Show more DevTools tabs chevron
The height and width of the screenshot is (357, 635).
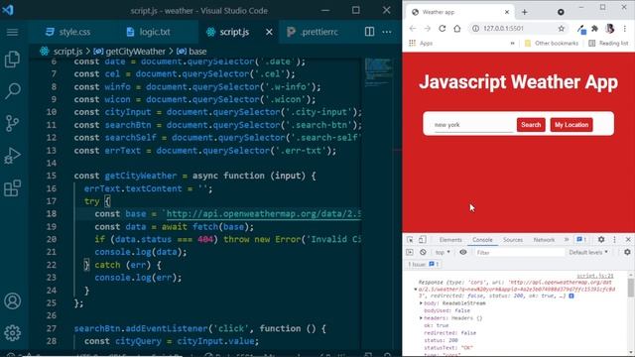click(x=567, y=240)
